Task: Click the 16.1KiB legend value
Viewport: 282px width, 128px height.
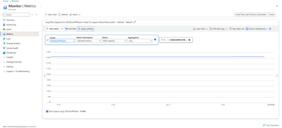Action: click(x=83, y=111)
